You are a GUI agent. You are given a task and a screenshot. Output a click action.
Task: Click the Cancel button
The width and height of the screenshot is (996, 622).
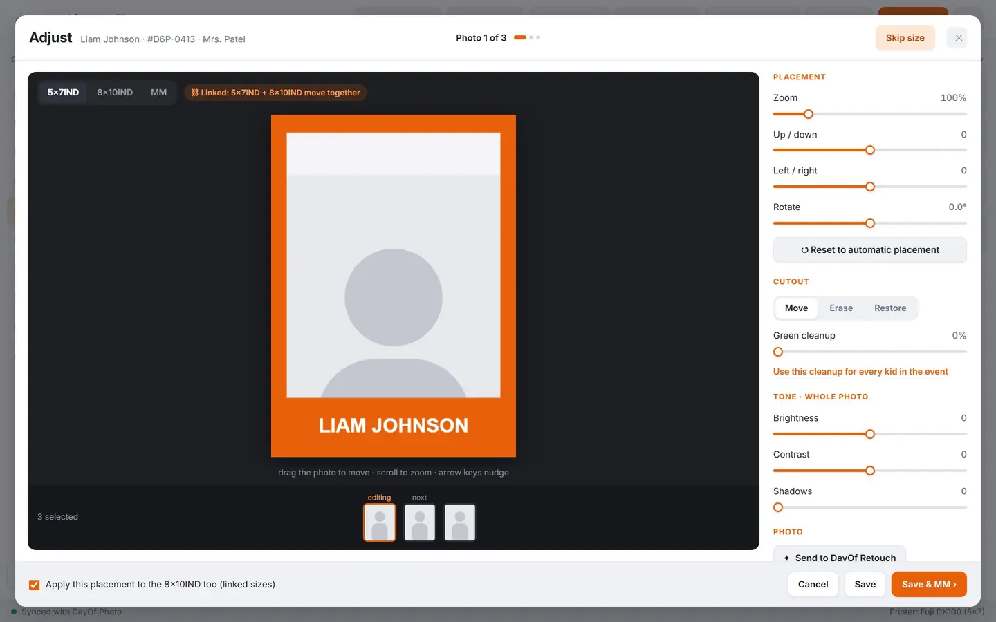tap(813, 585)
